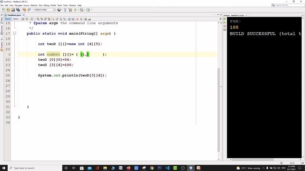
Task: Click the Re-run green icon in Output
Action: 224,19
